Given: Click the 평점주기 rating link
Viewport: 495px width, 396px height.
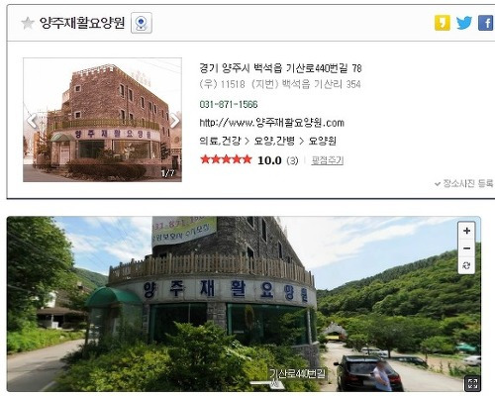Looking at the screenshot, I should [328, 160].
